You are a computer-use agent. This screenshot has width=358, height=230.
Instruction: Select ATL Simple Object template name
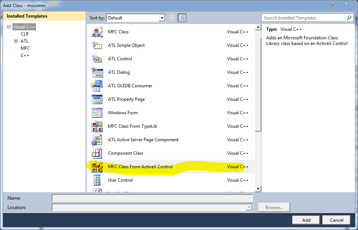[126, 45]
